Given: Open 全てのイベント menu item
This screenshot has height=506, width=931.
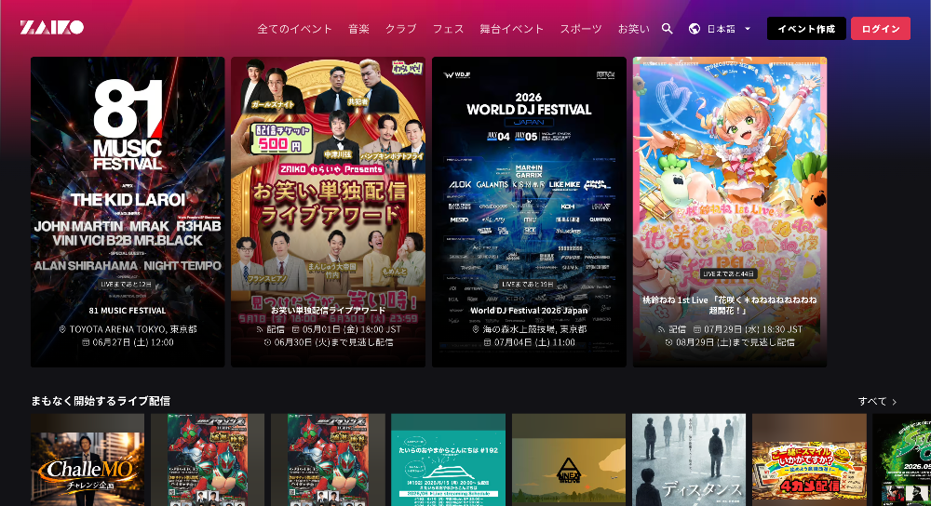Looking at the screenshot, I should pos(294,29).
